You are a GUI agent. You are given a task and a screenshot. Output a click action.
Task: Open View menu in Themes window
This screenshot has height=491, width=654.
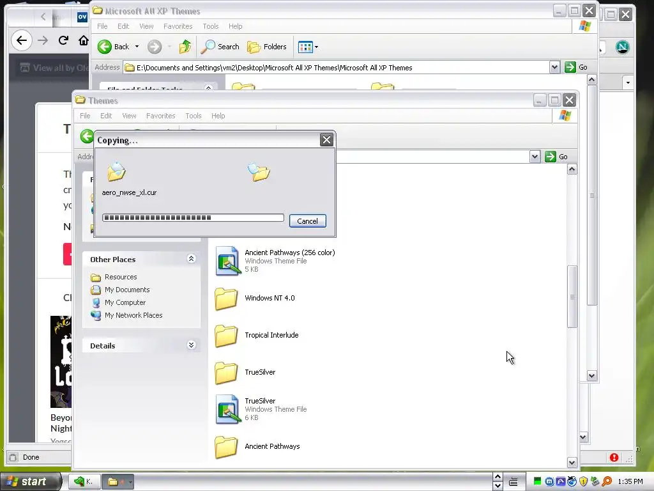(x=129, y=116)
